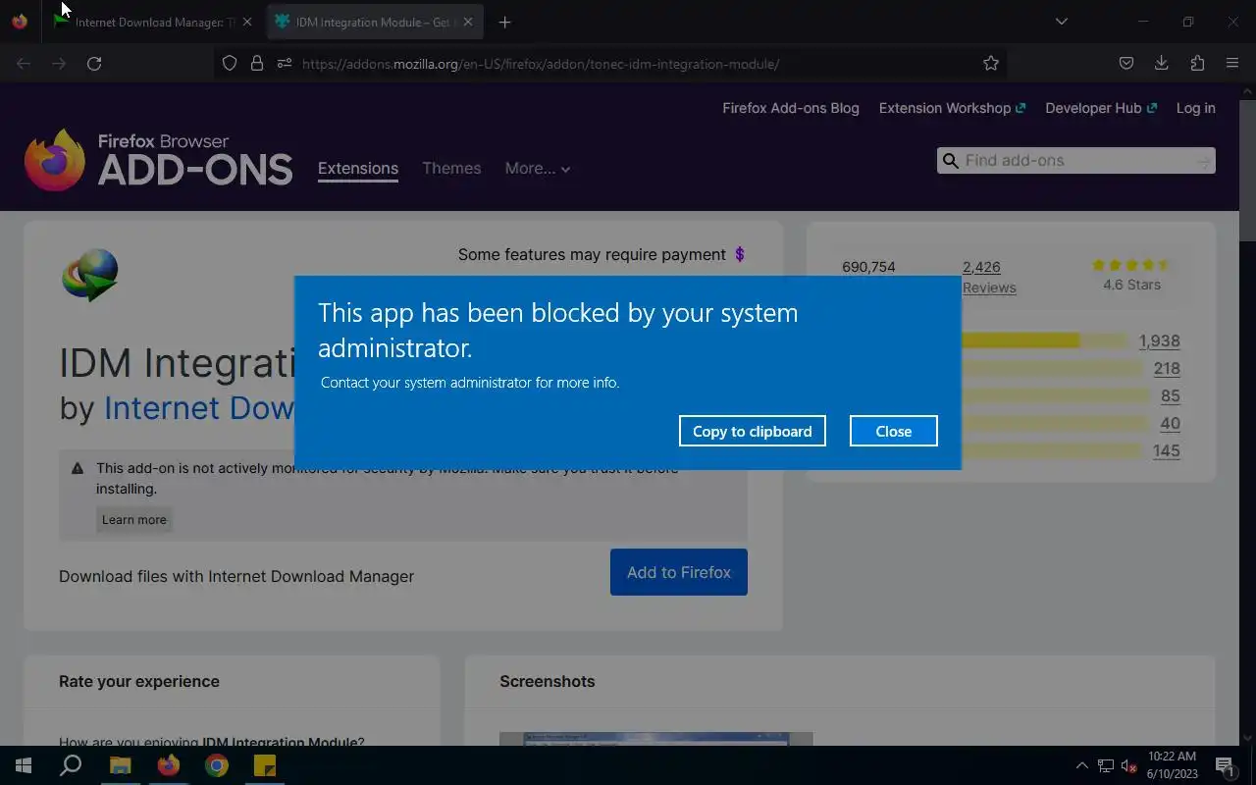Open the 2,426 Reviews link

tap(989, 277)
